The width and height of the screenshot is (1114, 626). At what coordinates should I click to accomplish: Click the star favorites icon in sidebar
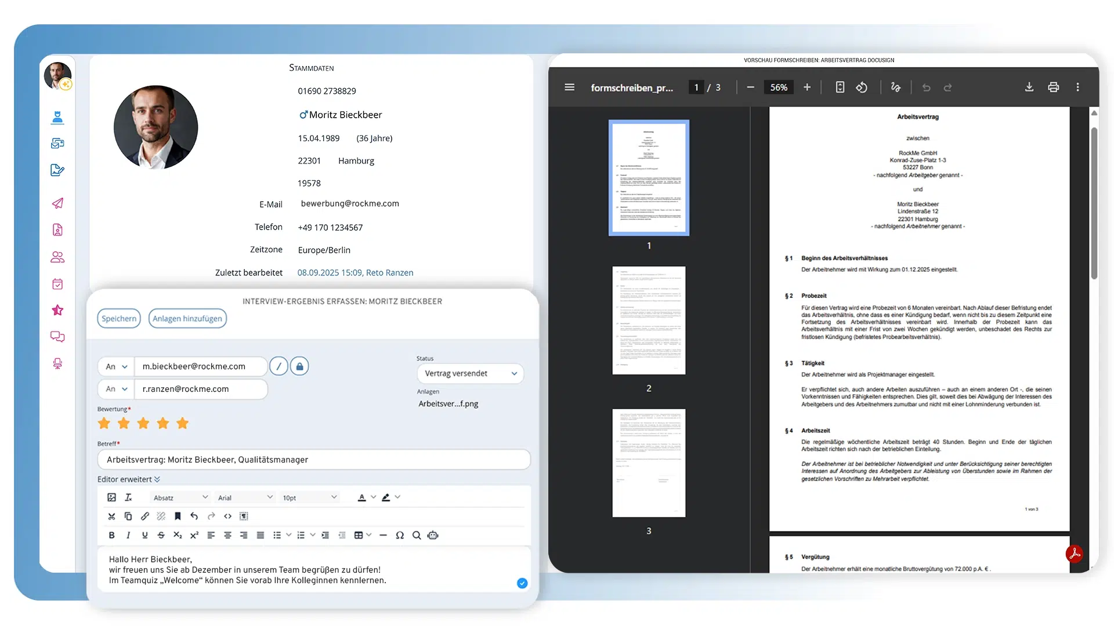[x=57, y=310]
